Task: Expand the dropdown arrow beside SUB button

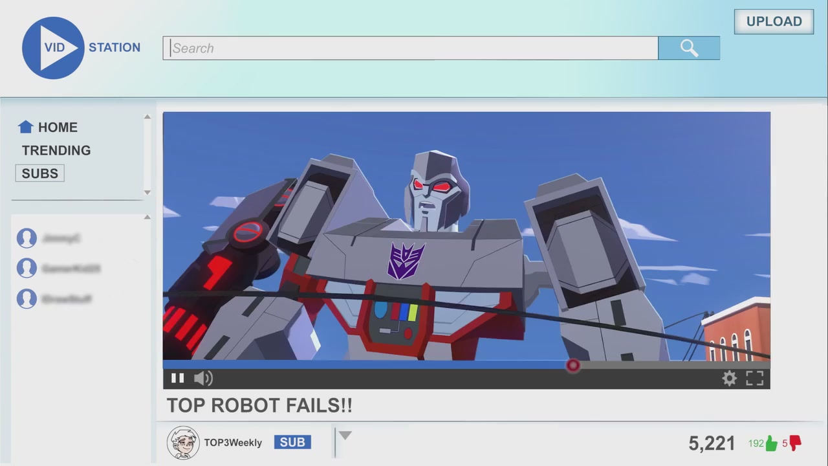Action: [345, 436]
